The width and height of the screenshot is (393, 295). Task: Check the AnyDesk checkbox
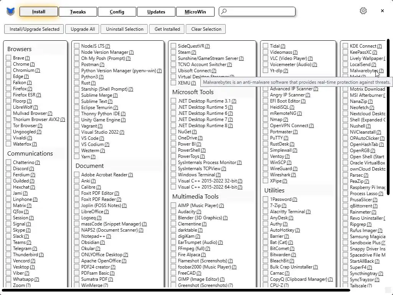[x=266, y=218]
